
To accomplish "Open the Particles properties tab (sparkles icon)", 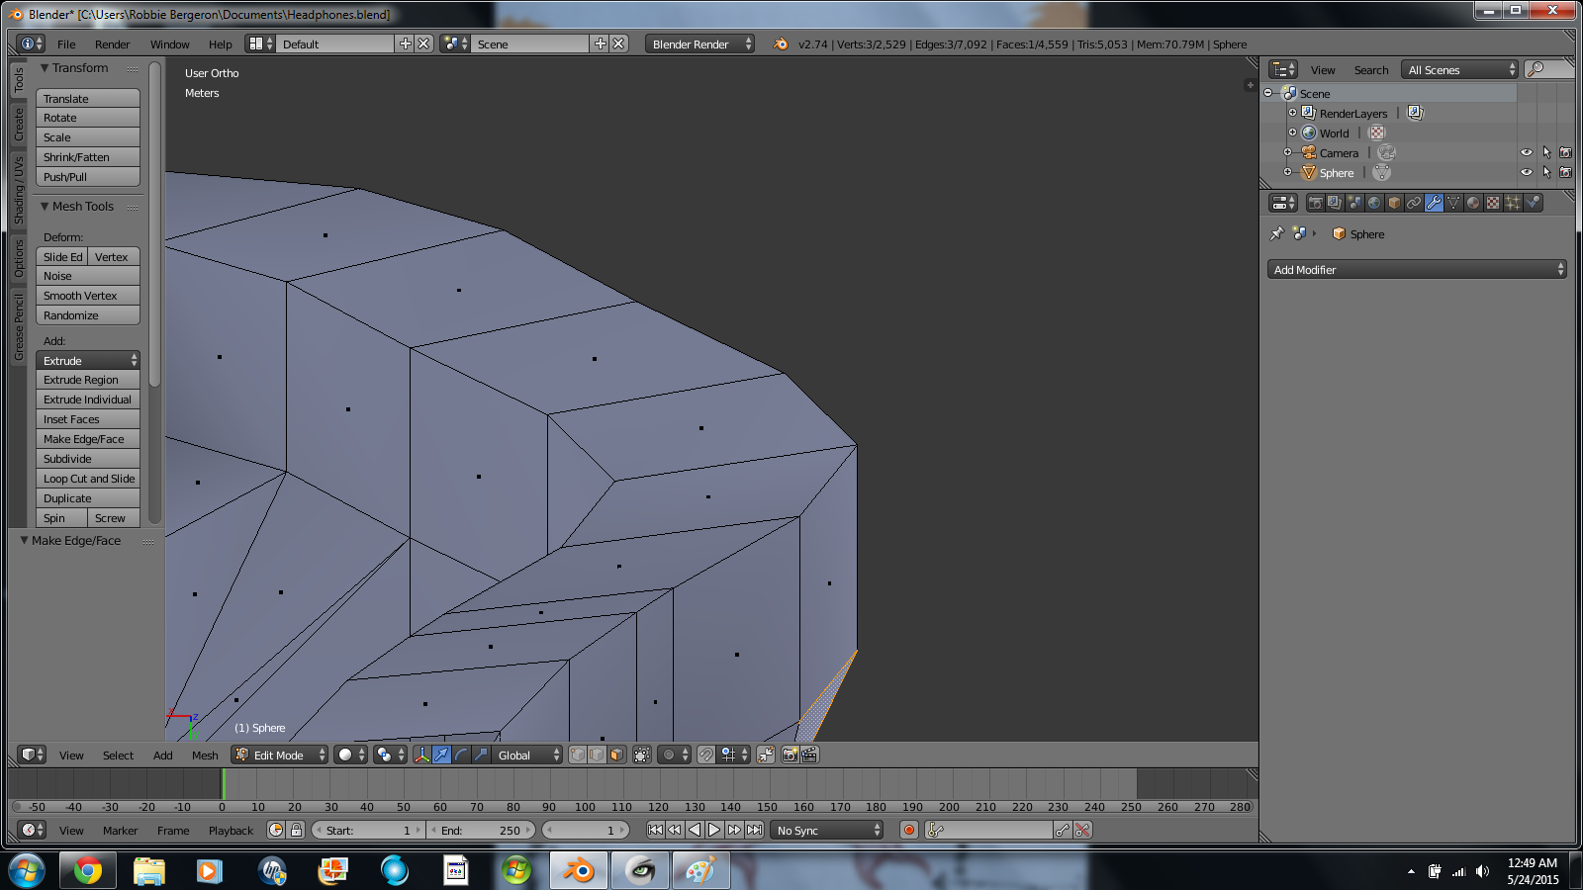I will tap(1513, 203).
